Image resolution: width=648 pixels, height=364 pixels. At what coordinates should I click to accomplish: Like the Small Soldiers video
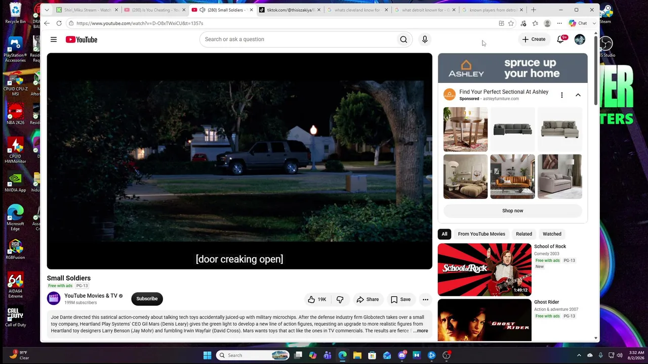click(317, 299)
